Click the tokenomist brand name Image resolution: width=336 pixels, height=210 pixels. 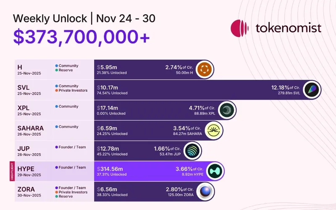pyautogui.click(x=288, y=28)
